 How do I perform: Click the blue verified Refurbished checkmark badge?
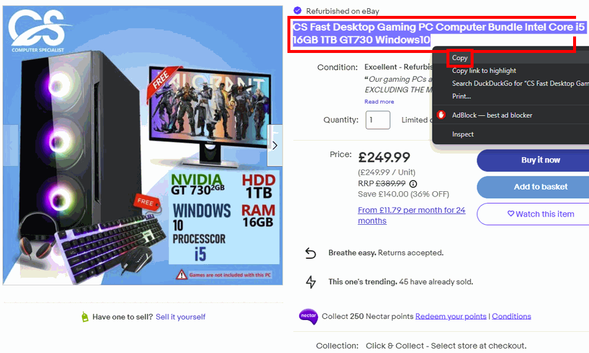[297, 11]
